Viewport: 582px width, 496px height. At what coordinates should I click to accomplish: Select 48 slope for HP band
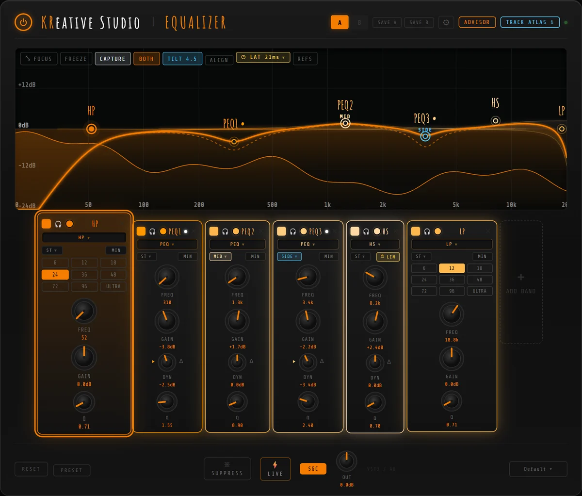coord(113,275)
